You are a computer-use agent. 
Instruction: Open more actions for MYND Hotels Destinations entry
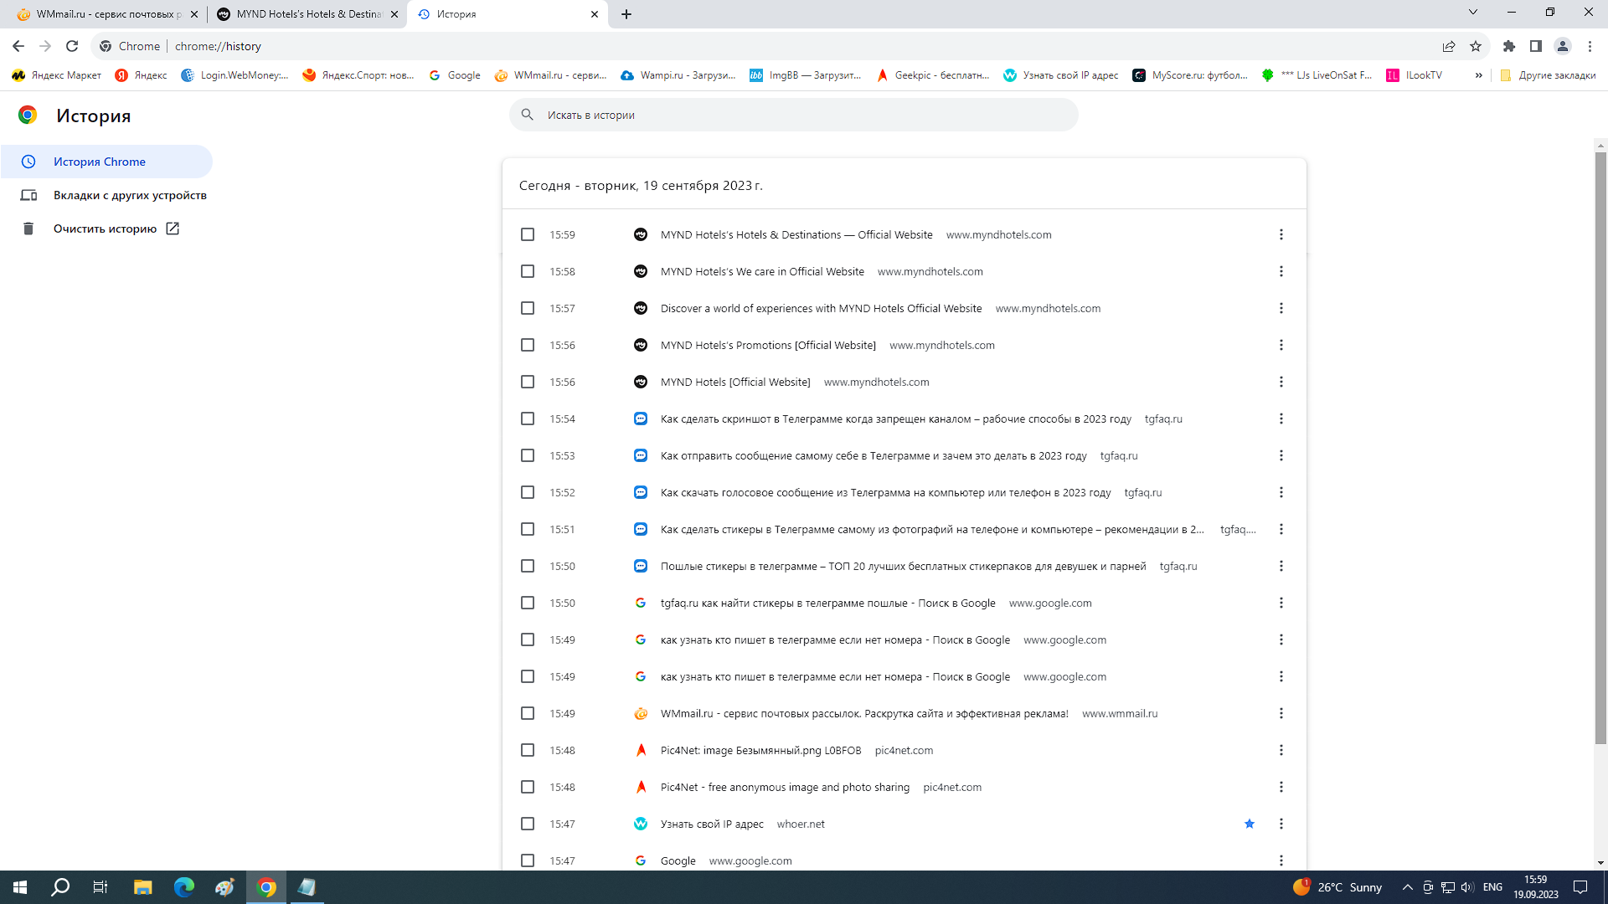coord(1281,234)
